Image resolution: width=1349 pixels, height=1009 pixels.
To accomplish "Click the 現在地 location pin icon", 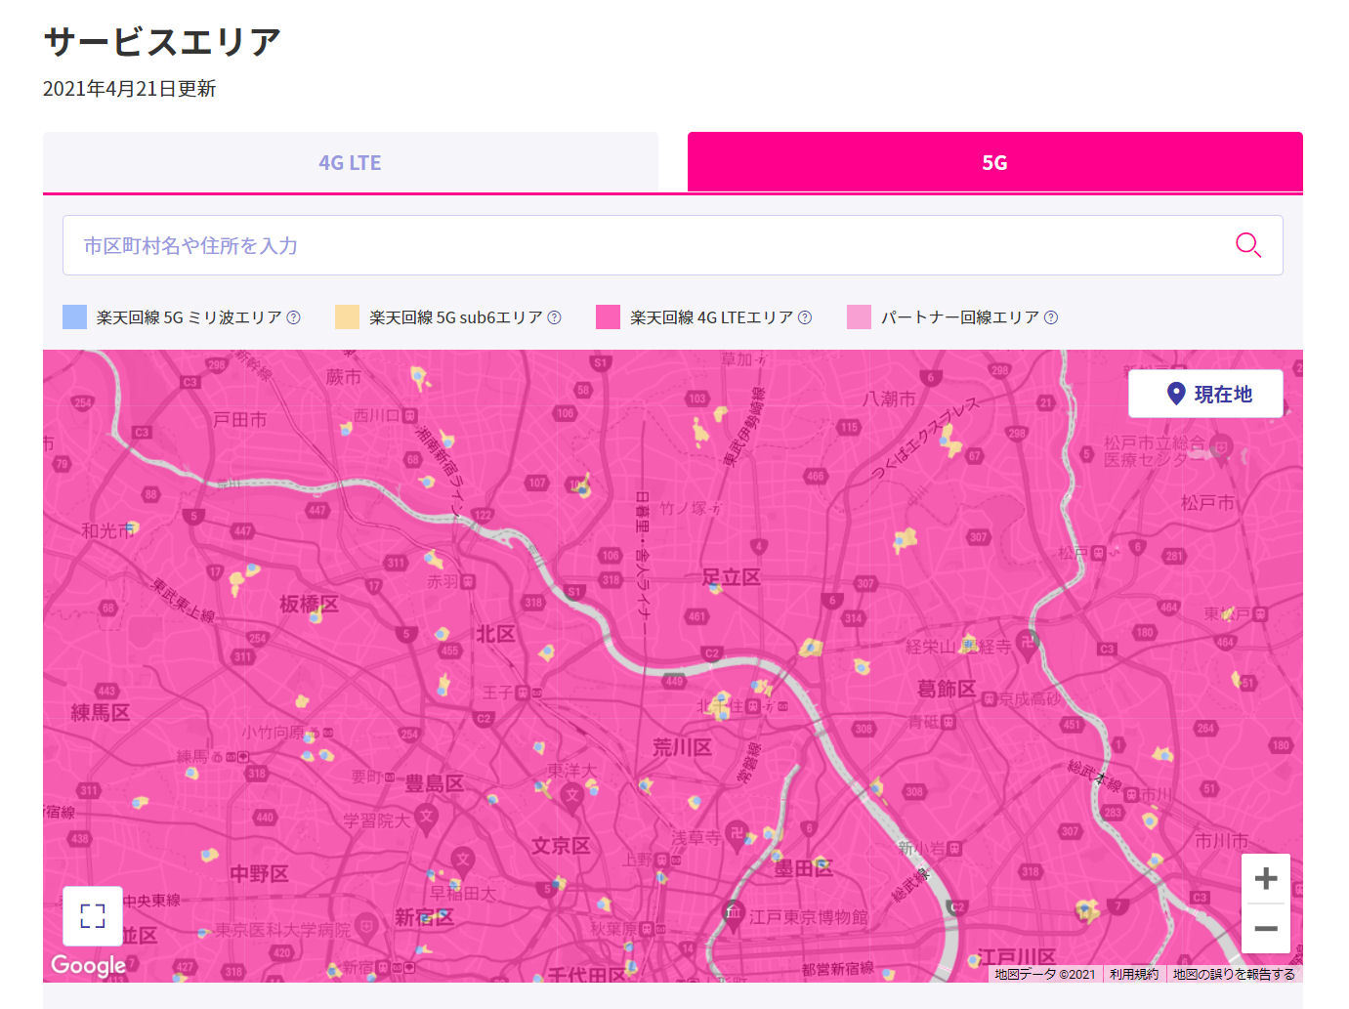I will click(x=1177, y=393).
